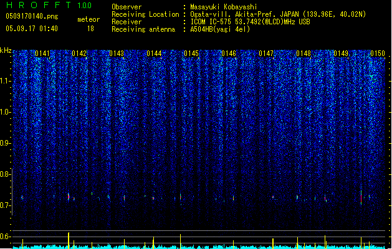This screenshot has width=392, height=249.
Task: Click the Receiving Location value line
Action: 278,14
